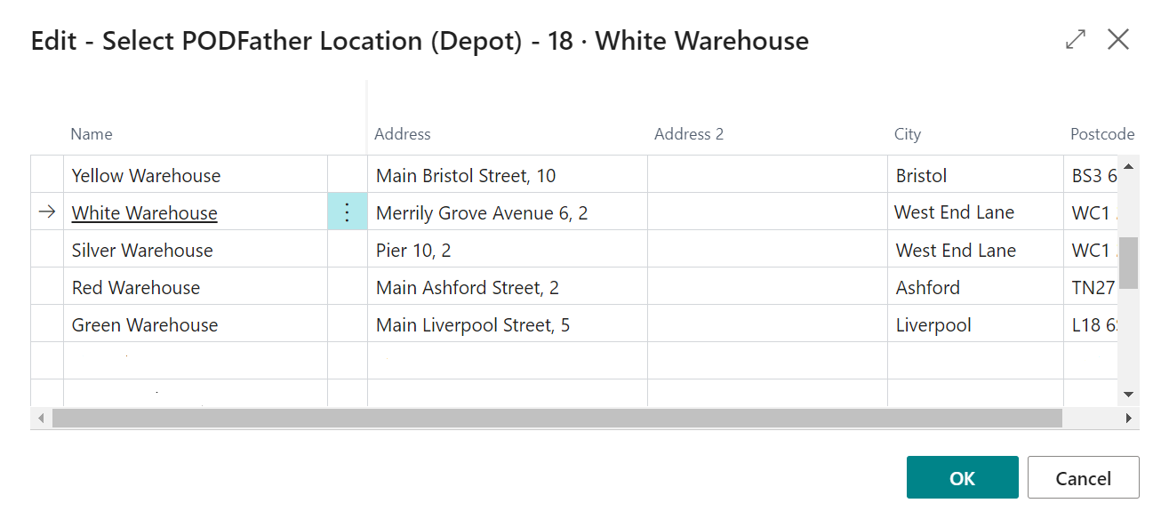Open the White Warehouse row options menu

click(347, 212)
